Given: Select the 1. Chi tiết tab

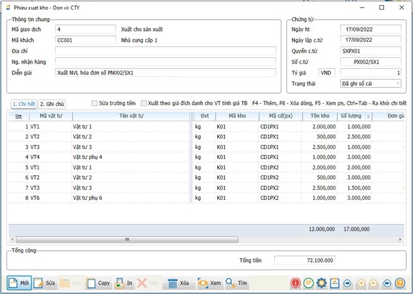Looking at the screenshot, I should point(23,103).
